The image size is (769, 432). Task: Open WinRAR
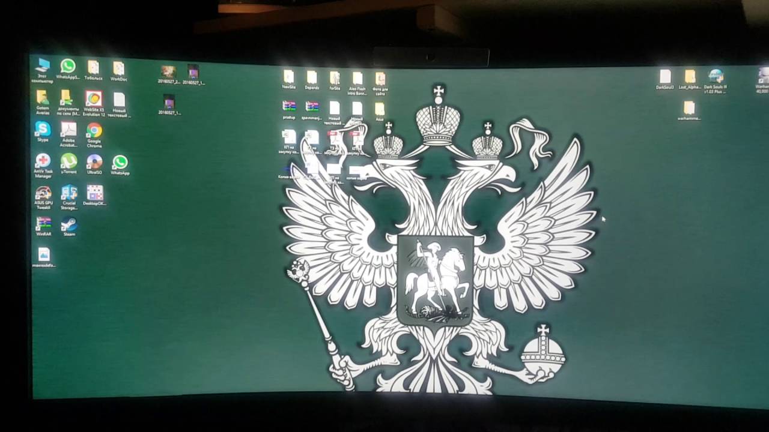43,227
